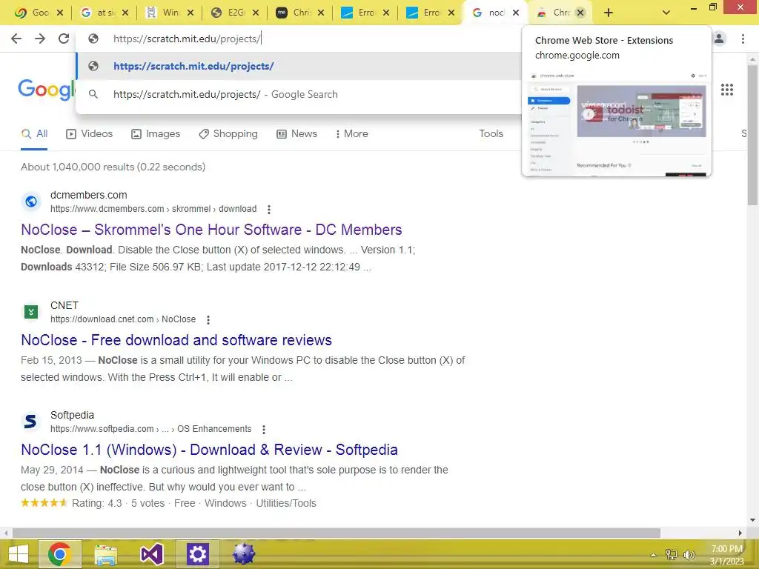
Task: Switch to the Chrome Web Store tab
Action: pos(554,13)
